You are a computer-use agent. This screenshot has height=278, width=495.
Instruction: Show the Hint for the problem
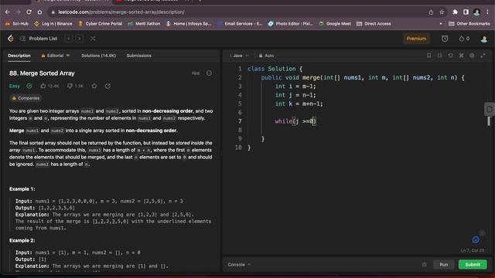[196, 73]
